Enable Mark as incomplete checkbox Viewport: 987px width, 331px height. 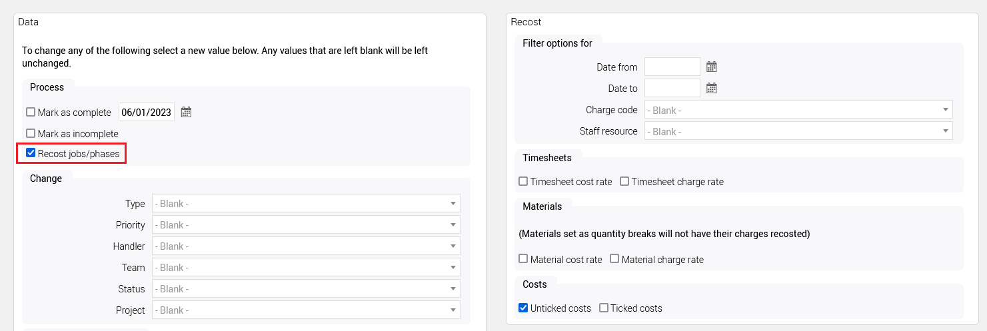(31, 133)
